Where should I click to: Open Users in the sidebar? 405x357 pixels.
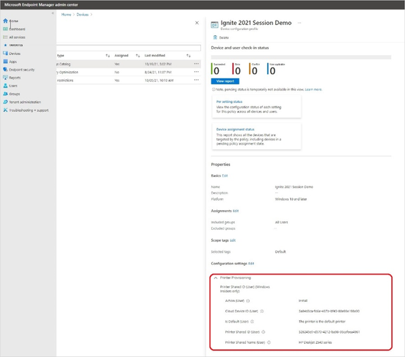pos(10,86)
